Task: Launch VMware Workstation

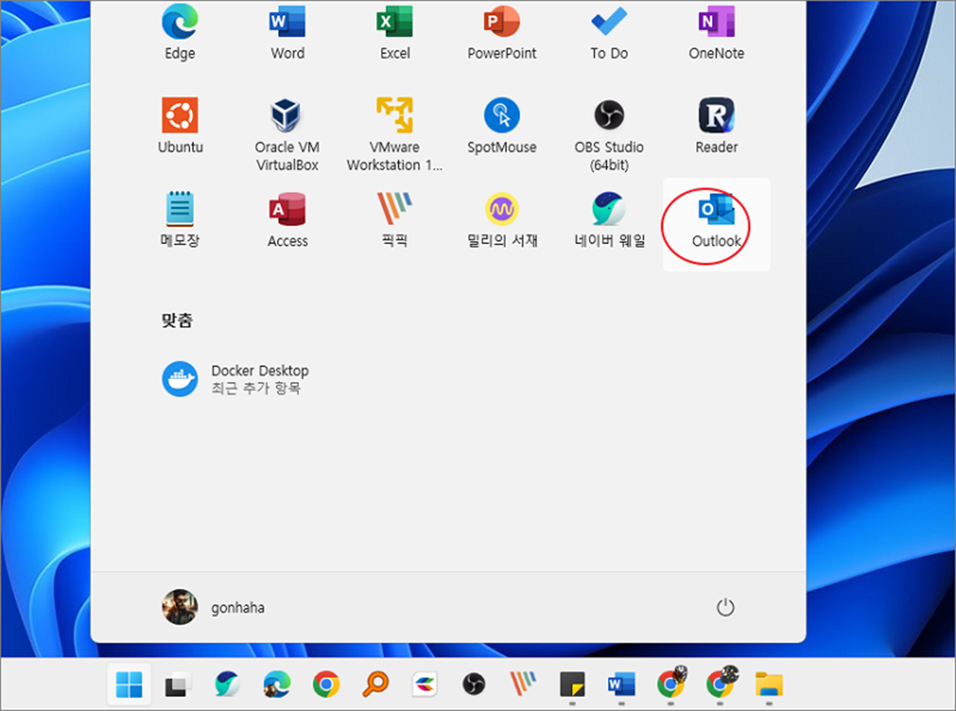Action: [395, 135]
